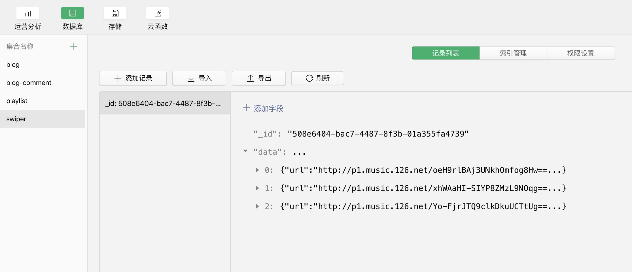632x272 pixels.
Task: Open the 运营分析 analytics chart icon
Action: [x=28, y=13]
